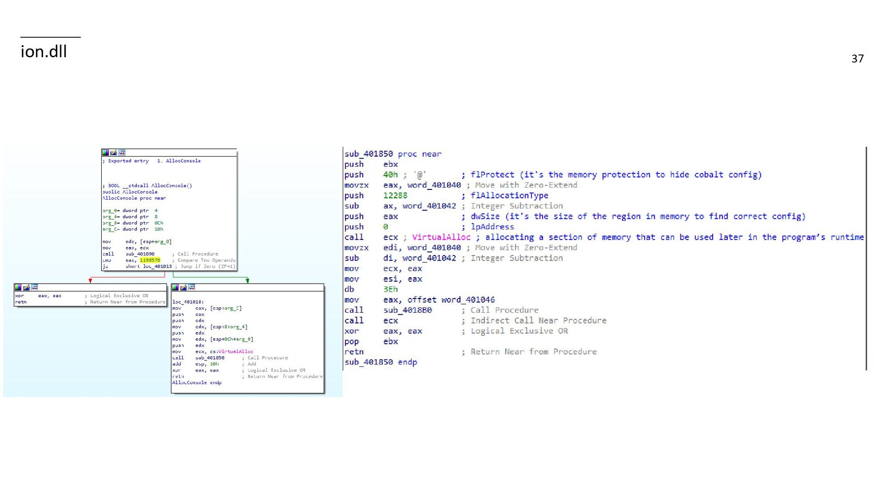
Task: Click edit-name icon on AllocConsole block
Action: pyautogui.click(x=114, y=152)
